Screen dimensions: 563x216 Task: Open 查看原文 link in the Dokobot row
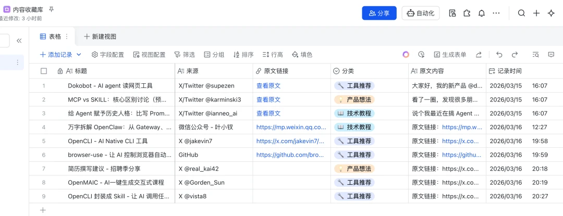point(268,85)
